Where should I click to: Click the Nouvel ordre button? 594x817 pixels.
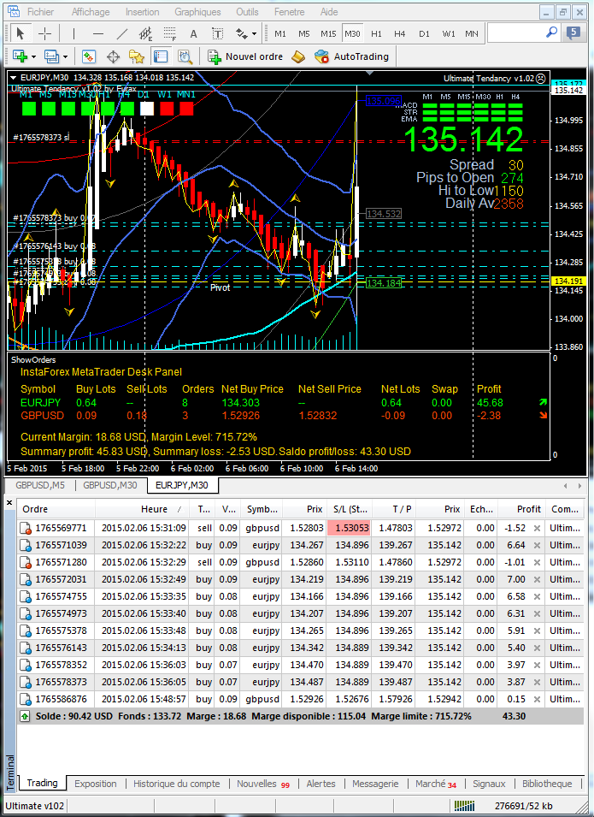pos(245,56)
